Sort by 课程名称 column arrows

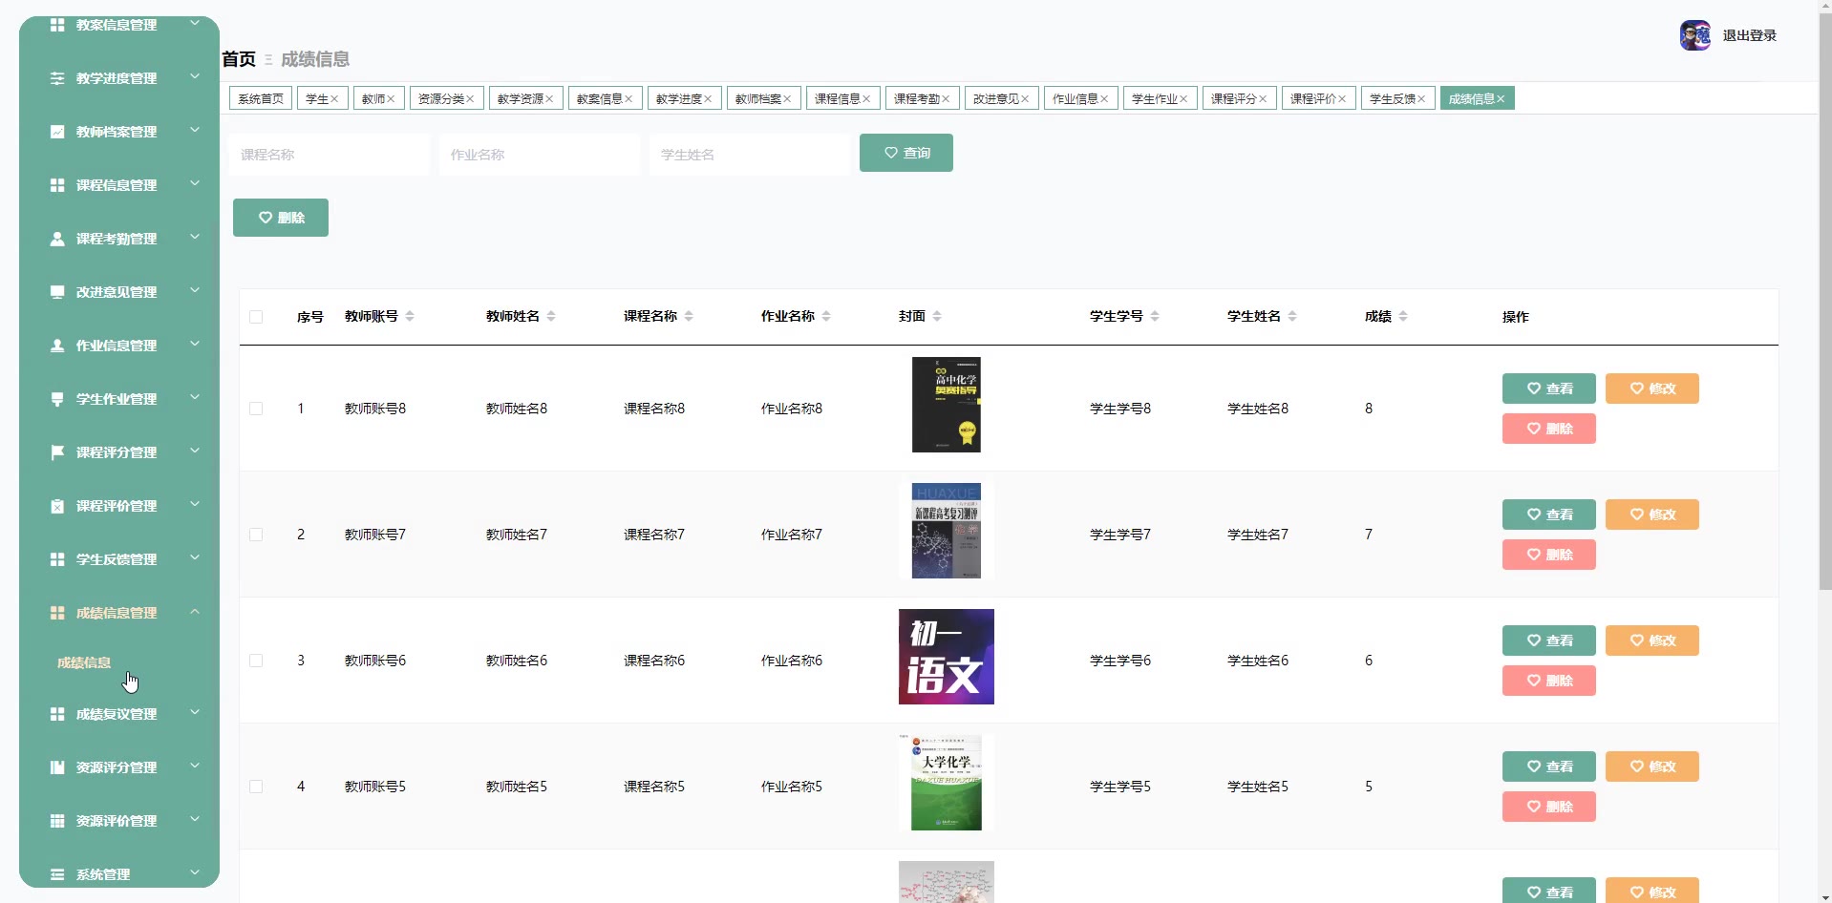[689, 316]
